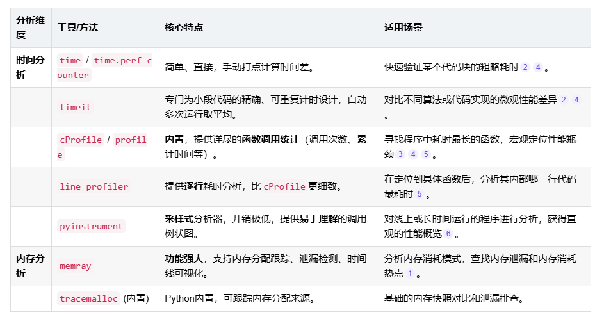The image size is (595, 317).
Task: Click the bold text '易于理解'
Action: click(318, 219)
